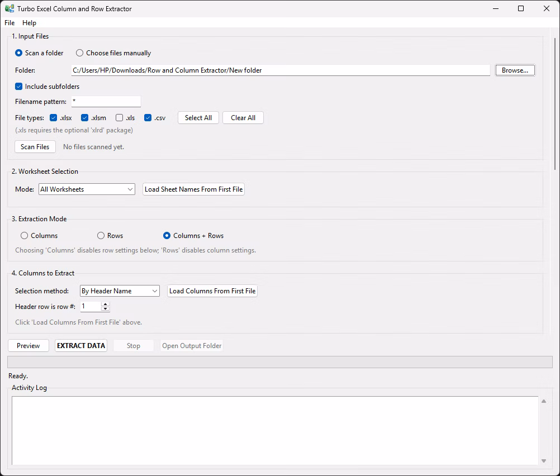Image resolution: width=560 pixels, height=476 pixels.
Task: Click Load Columns From First File button
Action: [x=212, y=291]
